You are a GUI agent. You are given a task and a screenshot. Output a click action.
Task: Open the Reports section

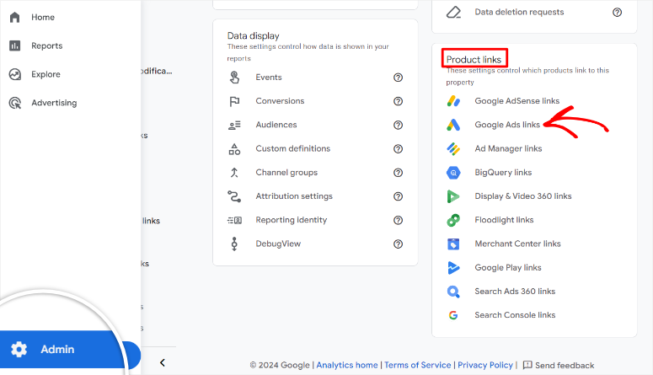pyautogui.click(x=46, y=46)
